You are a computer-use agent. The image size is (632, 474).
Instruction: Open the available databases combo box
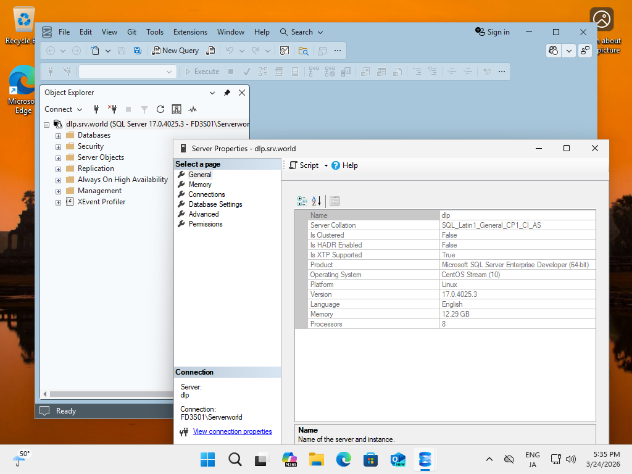[127, 72]
